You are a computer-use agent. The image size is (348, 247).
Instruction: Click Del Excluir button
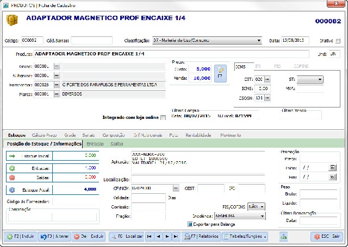pyautogui.click(x=89, y=237)
